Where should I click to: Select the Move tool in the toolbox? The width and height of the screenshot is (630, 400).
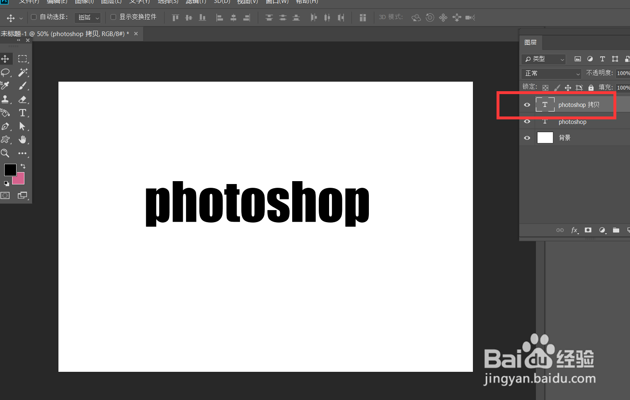5,59
